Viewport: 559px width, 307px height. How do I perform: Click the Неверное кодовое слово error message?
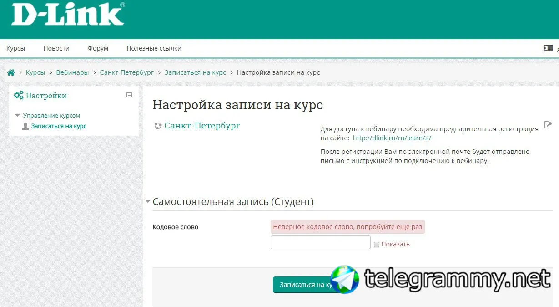347,227
